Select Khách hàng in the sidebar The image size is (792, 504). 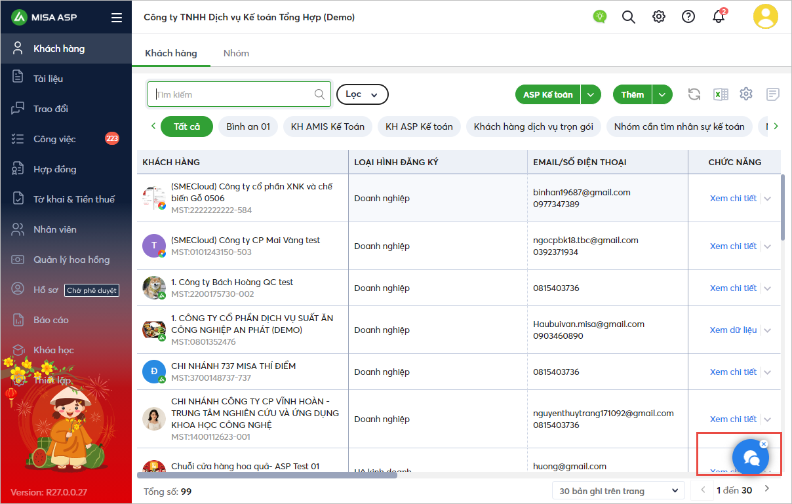(x=66, y=48)
